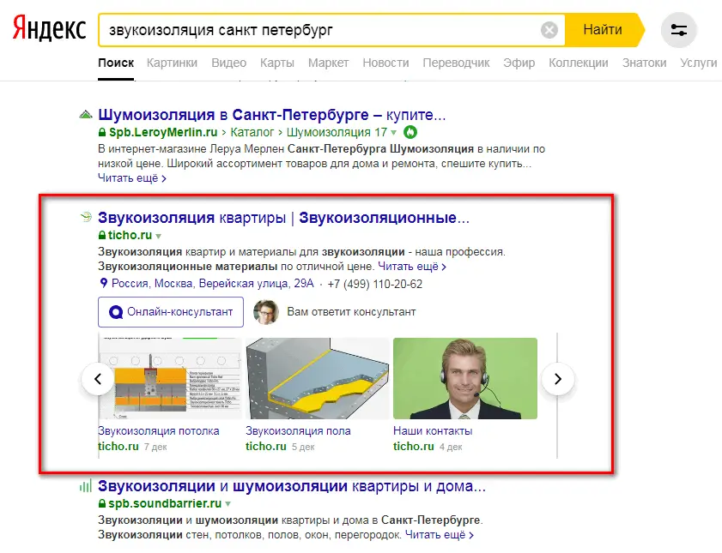Open the Знатоки tab
The height and width of the screenshot is (553, 722).
644,63
